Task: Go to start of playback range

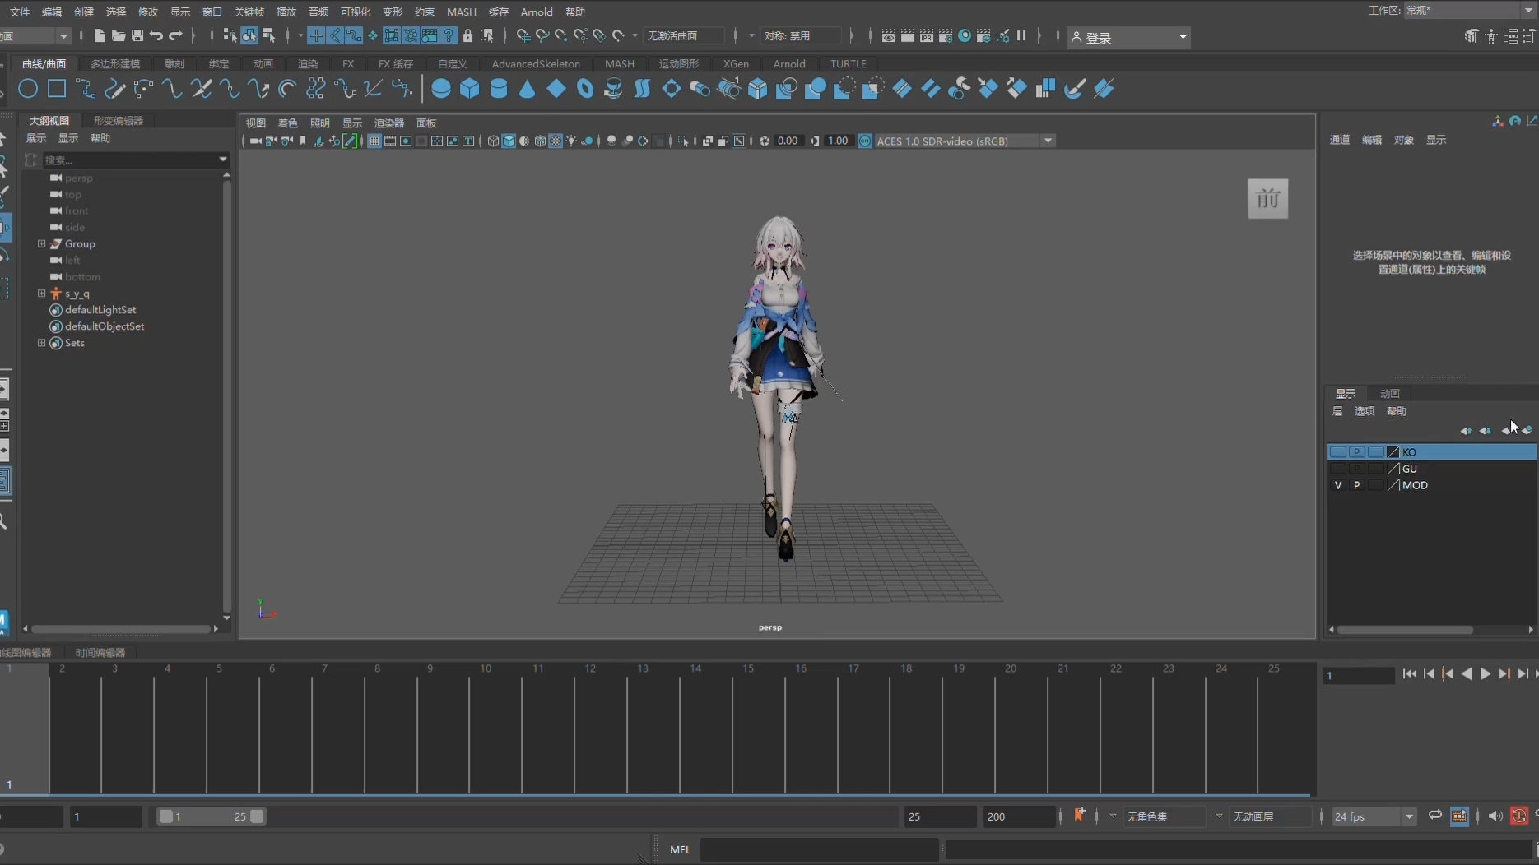Action: (1410, 674)
